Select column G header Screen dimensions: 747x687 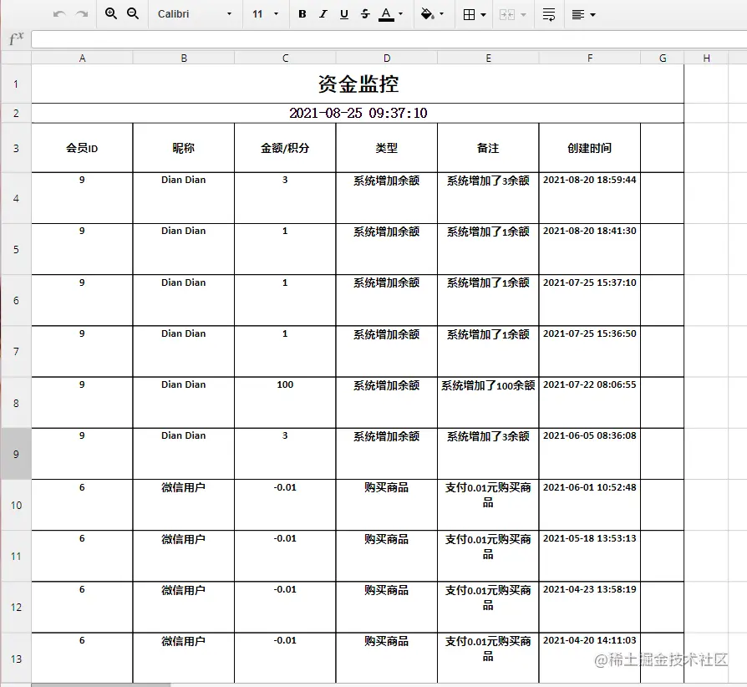[x=663, y=59]
